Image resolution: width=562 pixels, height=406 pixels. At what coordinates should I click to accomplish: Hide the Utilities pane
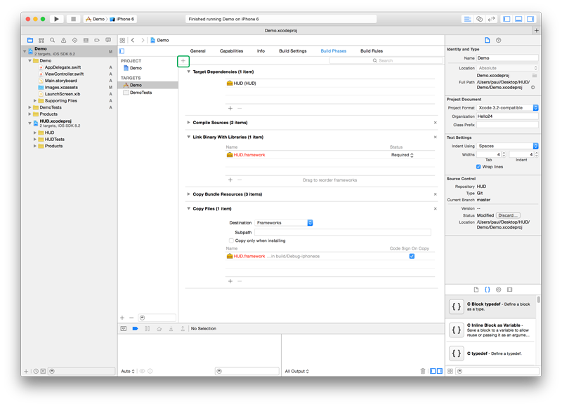click(x=530, y=19)
